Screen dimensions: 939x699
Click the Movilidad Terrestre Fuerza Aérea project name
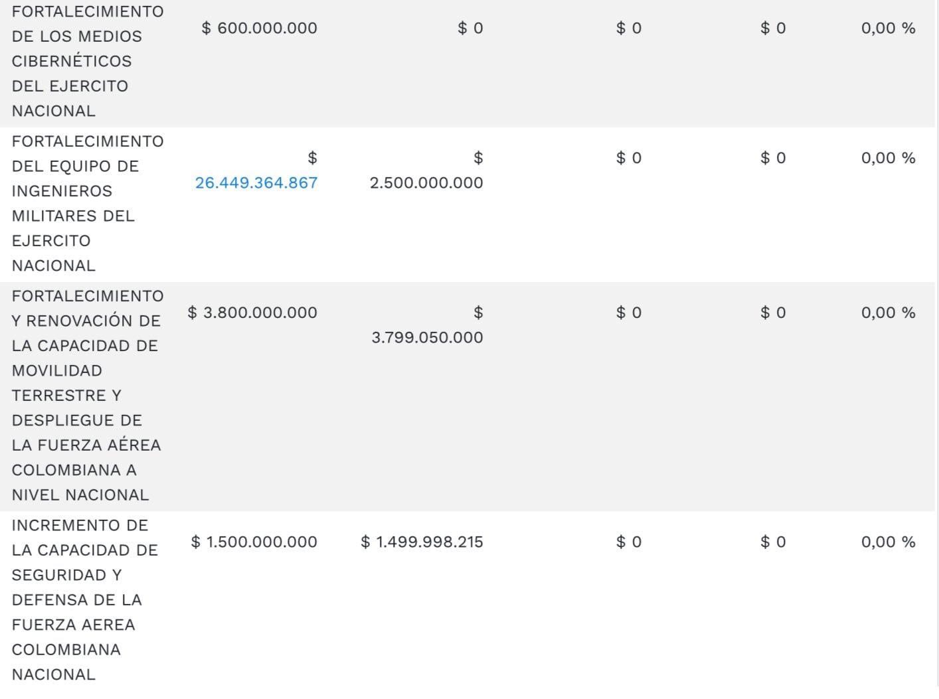tap(86, 395)
